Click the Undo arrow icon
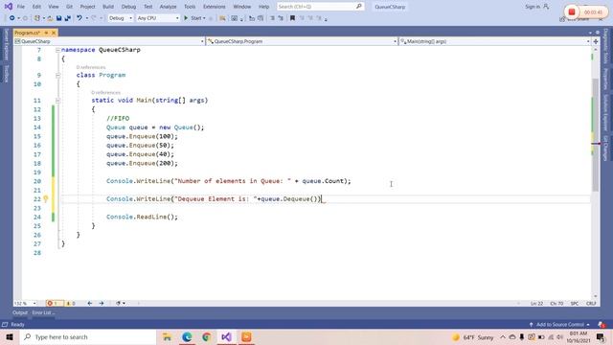 tap(79, 18)
